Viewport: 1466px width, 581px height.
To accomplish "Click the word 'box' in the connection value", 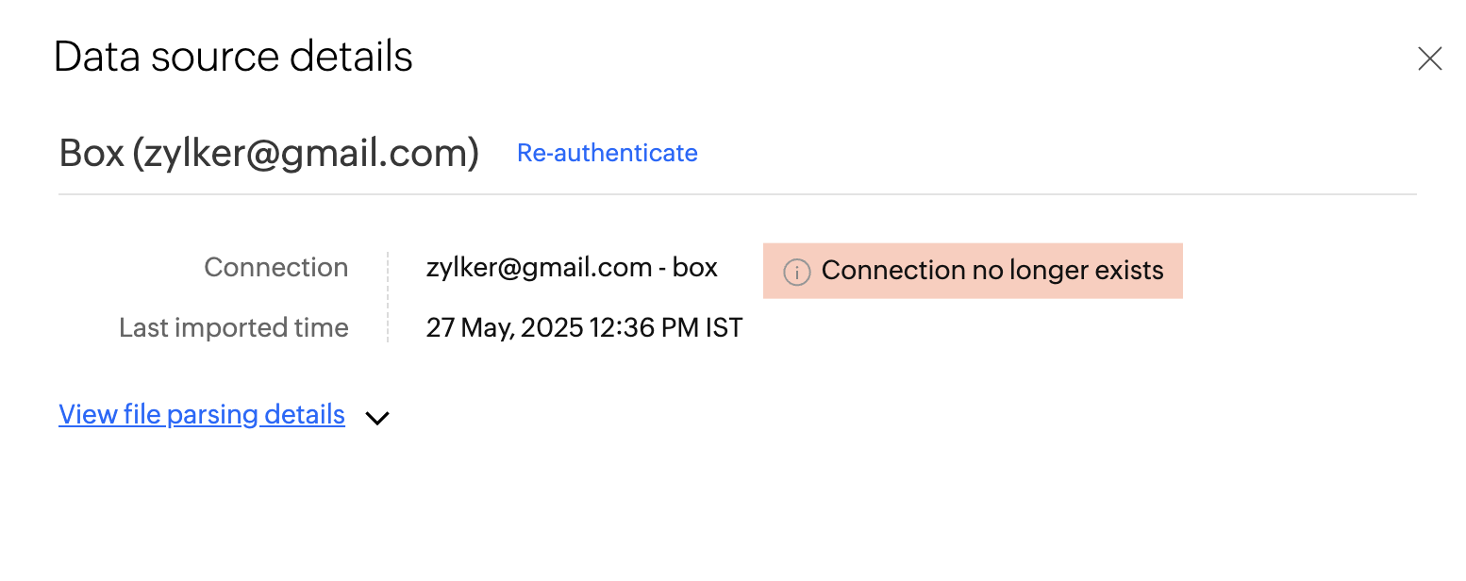I will pyautogui.click(x=695, y=268).
